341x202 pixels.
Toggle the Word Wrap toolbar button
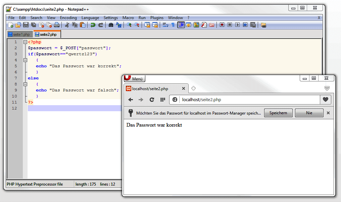point(165,25)
